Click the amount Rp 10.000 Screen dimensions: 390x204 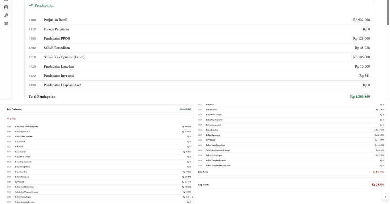click(x=362, y=66)
